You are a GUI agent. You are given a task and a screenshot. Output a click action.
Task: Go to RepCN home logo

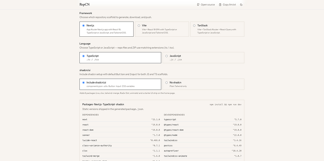85,4
